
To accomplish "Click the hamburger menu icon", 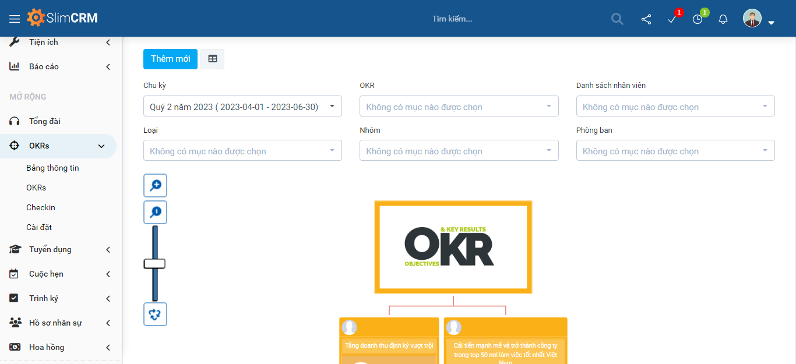I will click(x=15, y=19).
